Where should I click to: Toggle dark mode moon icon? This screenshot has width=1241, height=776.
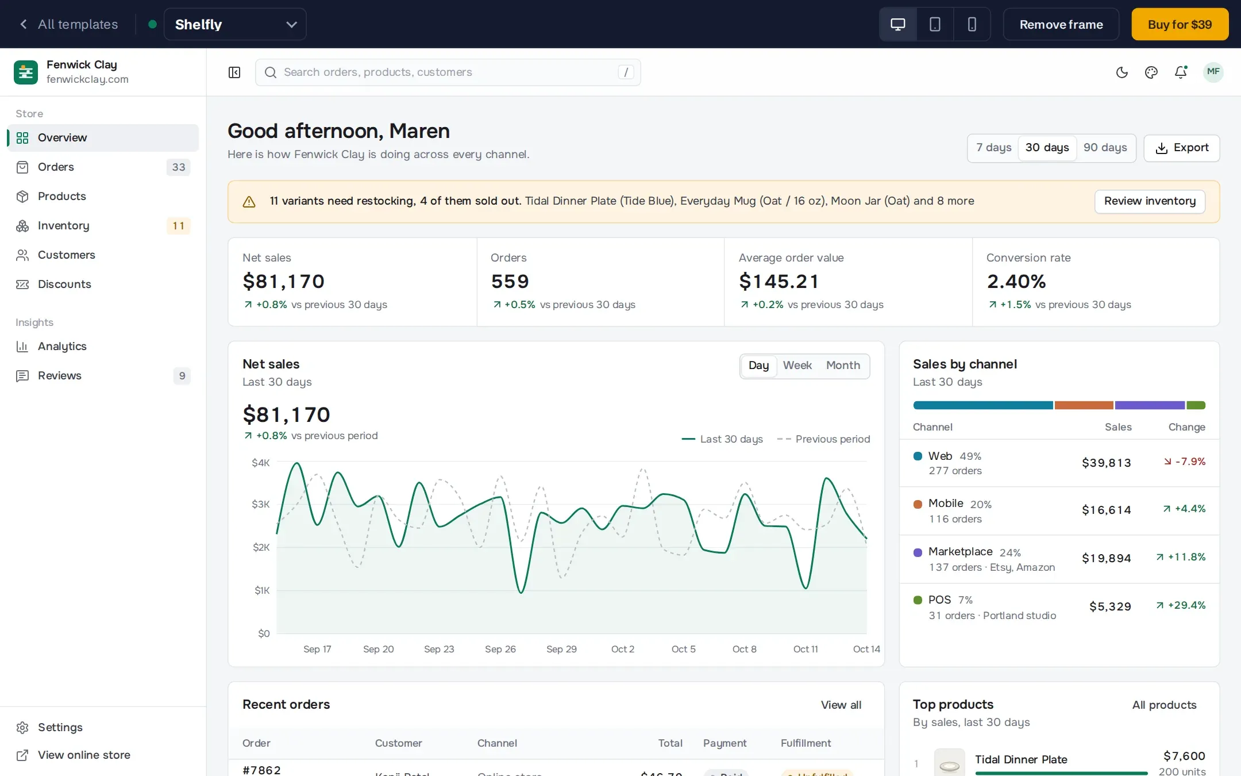click(x=1121, y=72)
